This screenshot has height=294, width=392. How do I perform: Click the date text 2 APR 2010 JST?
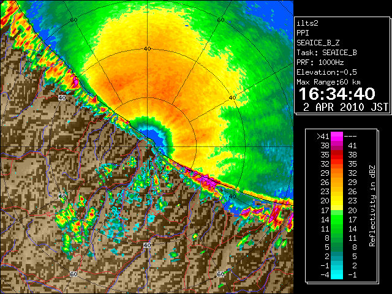(x=345, y=107)
